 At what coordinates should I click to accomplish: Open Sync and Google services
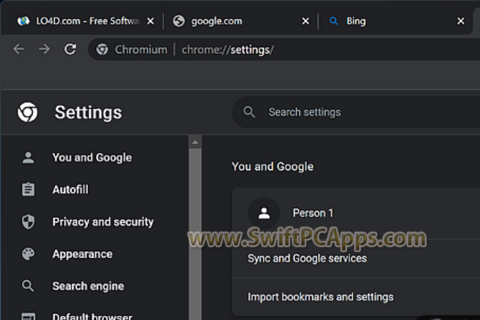(356, 259)
